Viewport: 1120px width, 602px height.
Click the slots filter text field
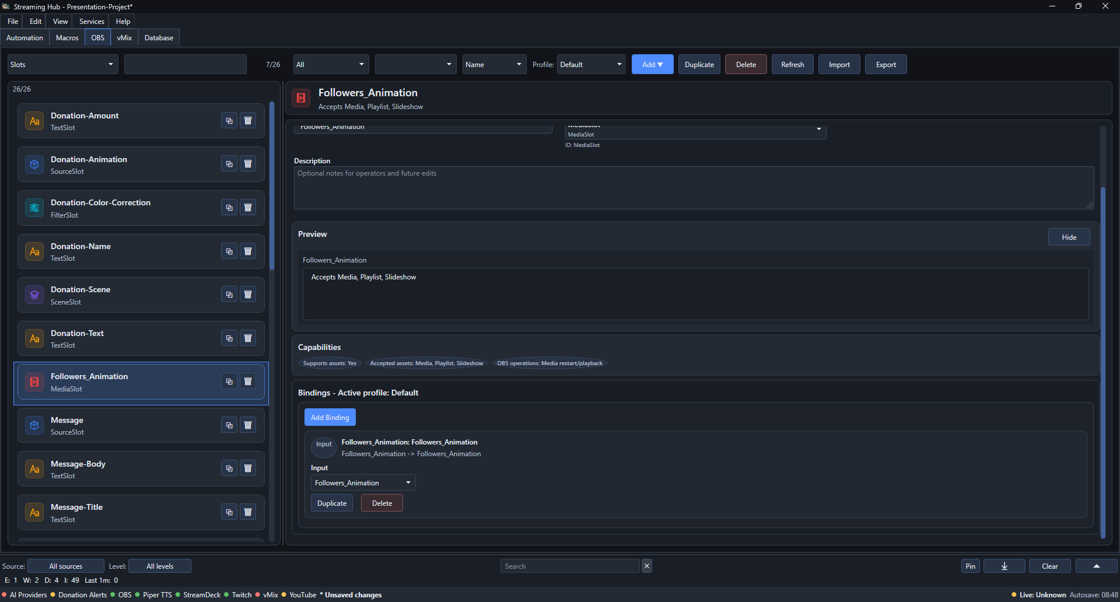[x=185, y=64]
